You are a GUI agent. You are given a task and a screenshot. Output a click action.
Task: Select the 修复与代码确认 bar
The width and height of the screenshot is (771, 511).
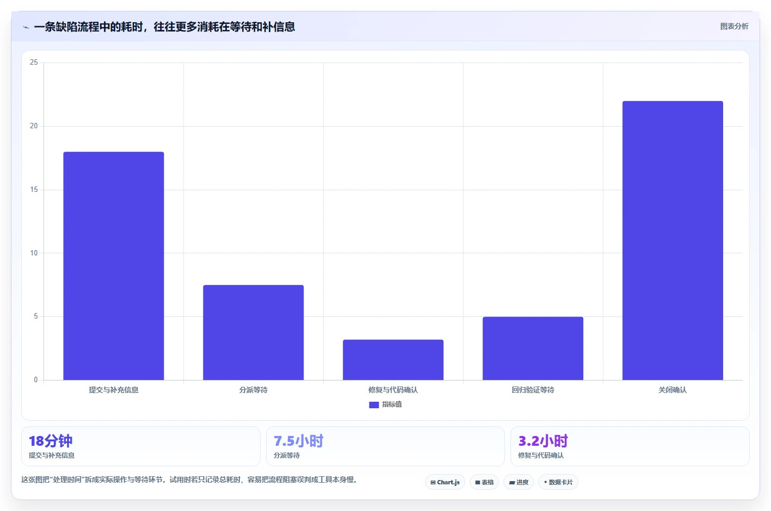(x=393, y=360)
